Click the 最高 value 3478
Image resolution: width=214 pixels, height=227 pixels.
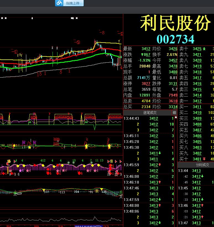click(173, 66)
